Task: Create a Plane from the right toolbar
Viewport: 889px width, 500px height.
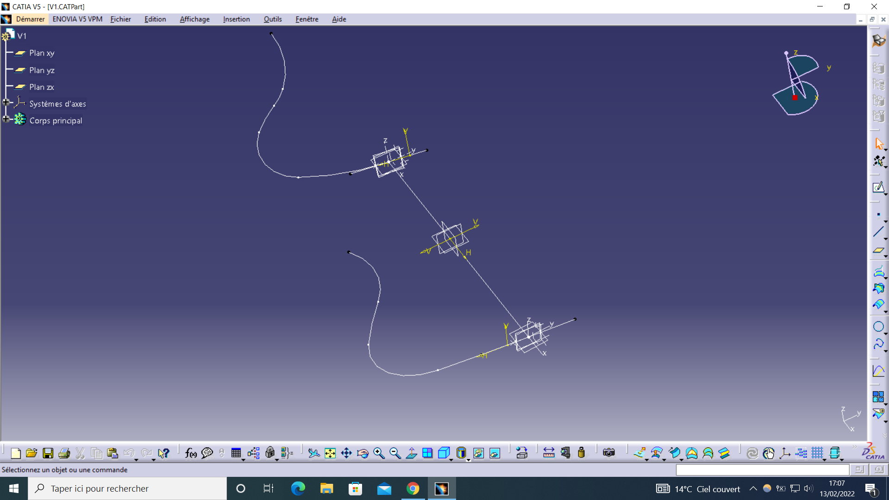Action: pos(878,250)
